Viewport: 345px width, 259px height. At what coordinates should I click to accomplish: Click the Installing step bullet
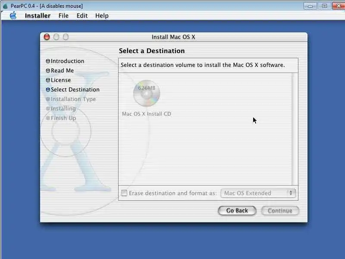[48, 109]
